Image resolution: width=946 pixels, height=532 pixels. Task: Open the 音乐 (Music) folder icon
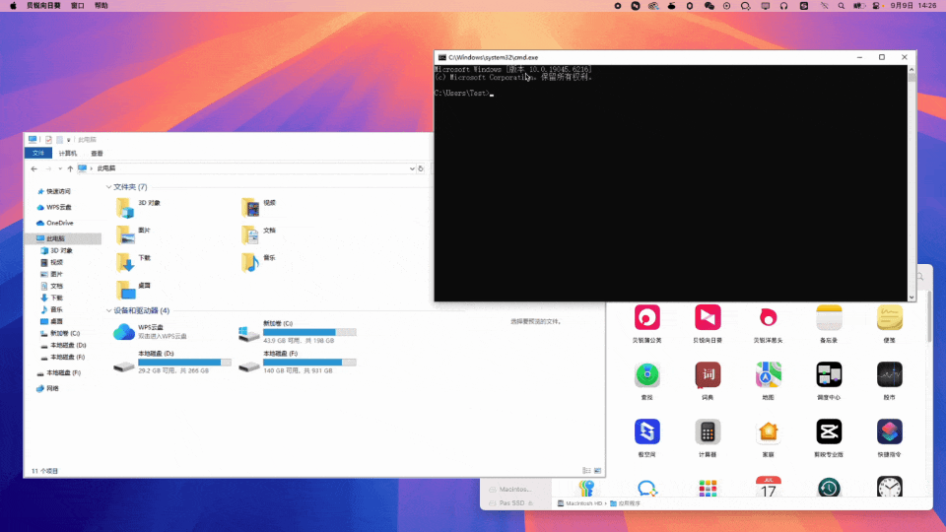(249, 262)
